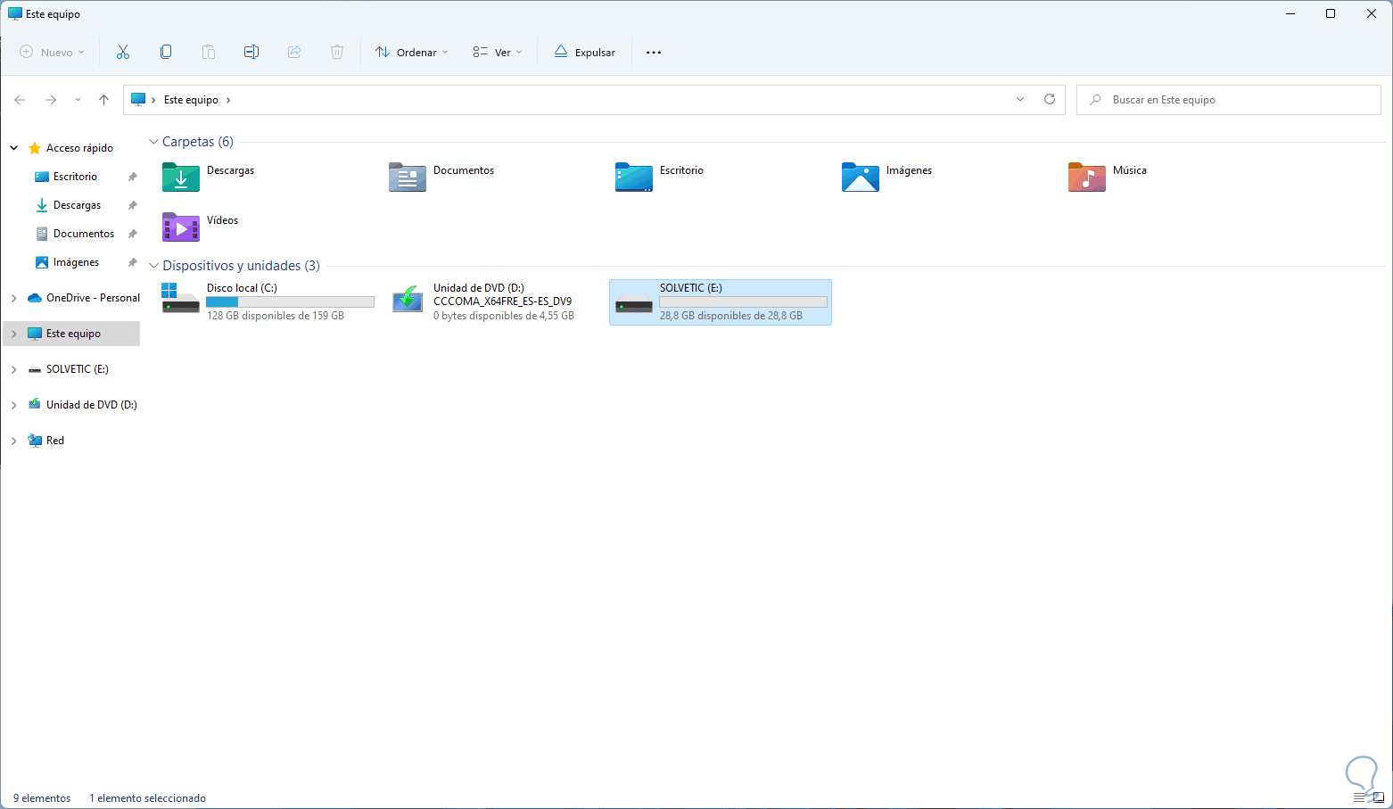1393x809 pixels.
Task: Open the Nuevo dropdown menu
Action: click(53, 53)
